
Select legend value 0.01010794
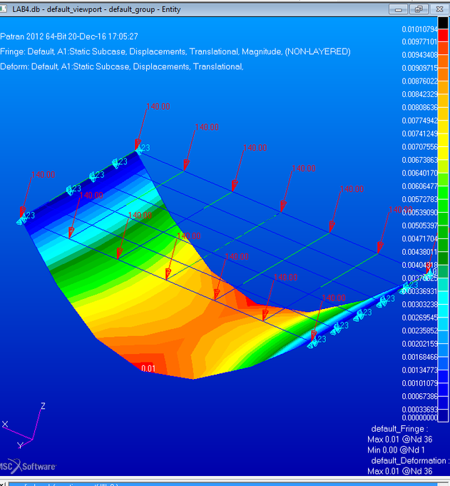click(x=419, y=29)
